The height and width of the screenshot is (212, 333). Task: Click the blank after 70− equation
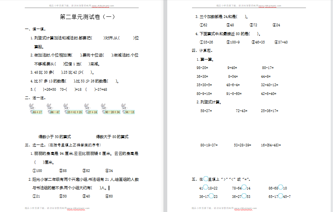coord(71,90)
